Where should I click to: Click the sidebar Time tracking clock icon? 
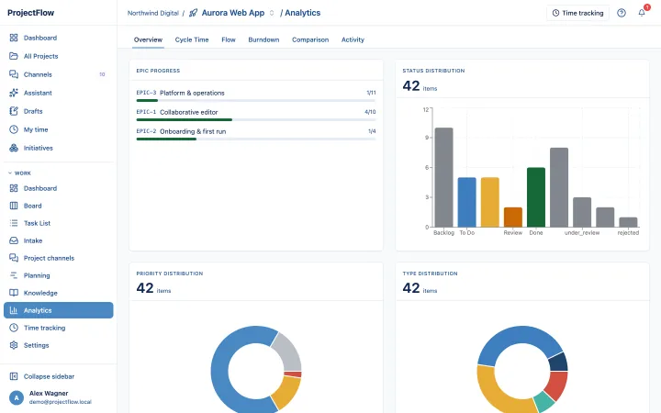[14, 328]
